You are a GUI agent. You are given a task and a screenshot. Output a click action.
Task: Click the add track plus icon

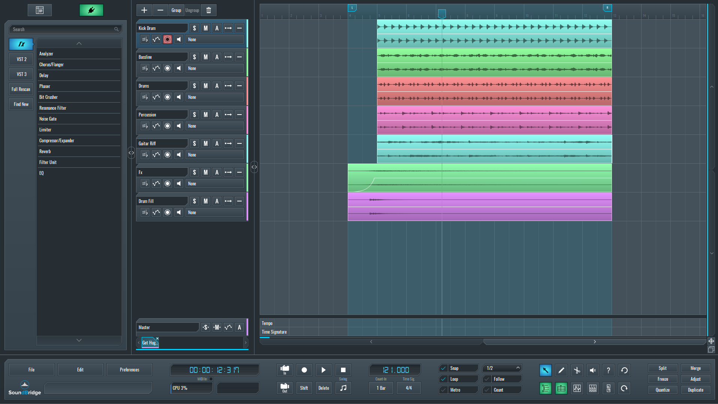144,10
